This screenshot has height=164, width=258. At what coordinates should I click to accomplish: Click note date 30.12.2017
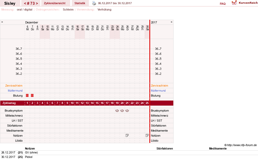coord(8,157)
